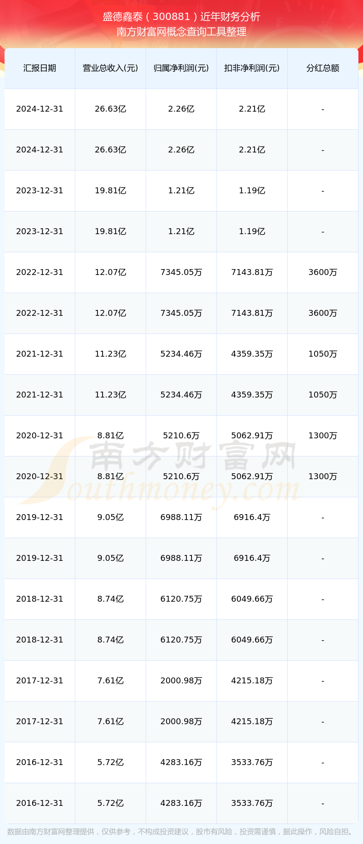Image resolution: width=363 pixels, height=844 pixels.
Task: Click the first 7345.05万 net profit cell
Action: [x=181, y=272]
